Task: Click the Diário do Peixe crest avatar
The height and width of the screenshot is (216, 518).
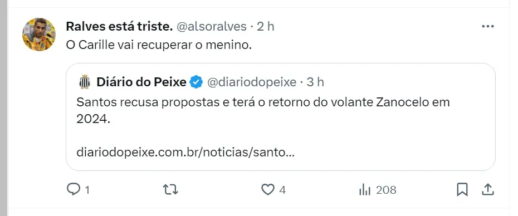Action: click(85, 82)
